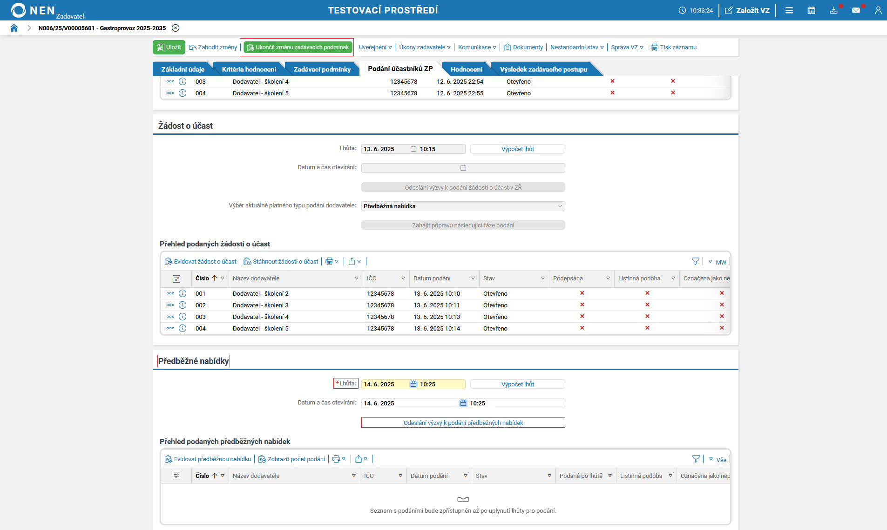Go to the home page icon
887x530 pixels.
[14, 28]
